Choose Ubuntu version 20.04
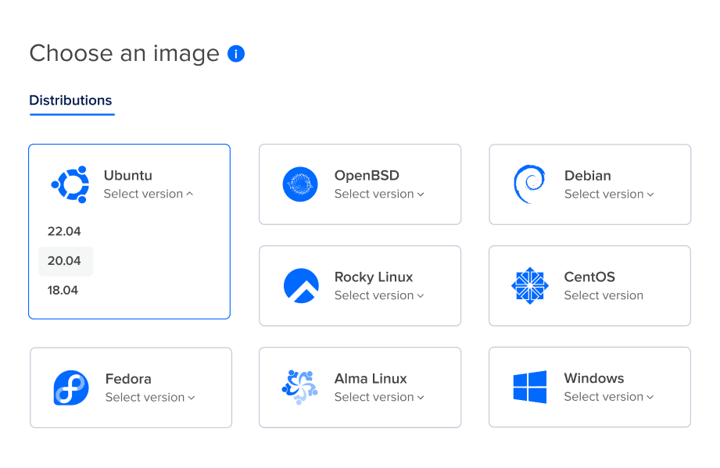The height and width of the screenshot is (468, 720). [x=66, y=261]
